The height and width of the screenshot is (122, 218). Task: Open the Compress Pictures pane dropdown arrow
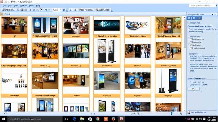click(212, 14)
